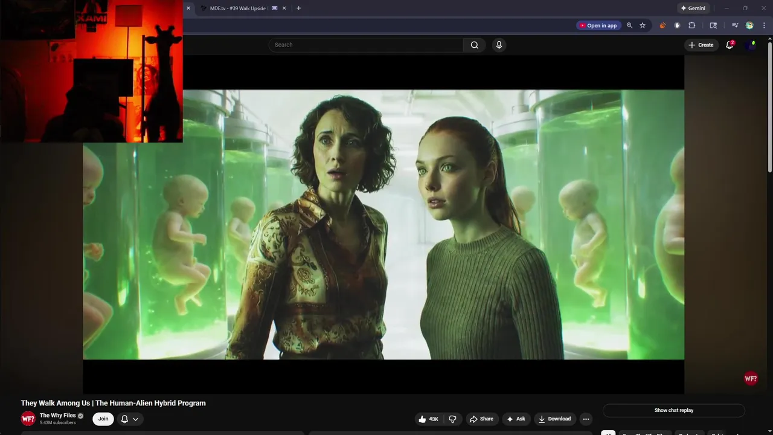
Task: Activate voice search microphone
Action: click(499, 45)
